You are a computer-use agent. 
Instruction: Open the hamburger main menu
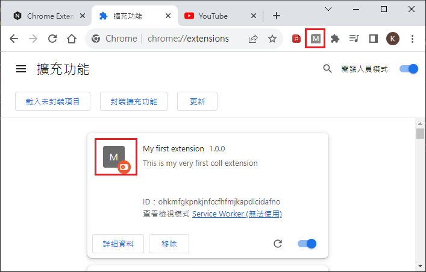coord(21,69)
